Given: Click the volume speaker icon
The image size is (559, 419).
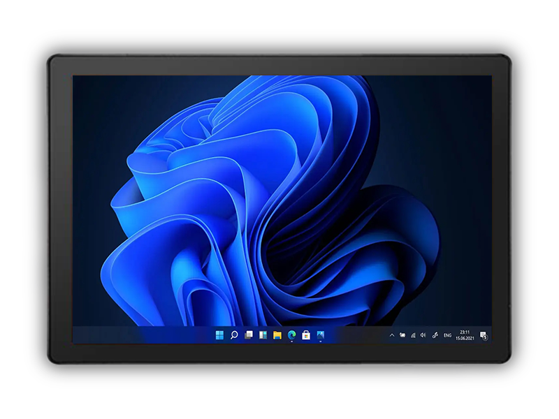Looking at the screenshot, I should [423, 335].
